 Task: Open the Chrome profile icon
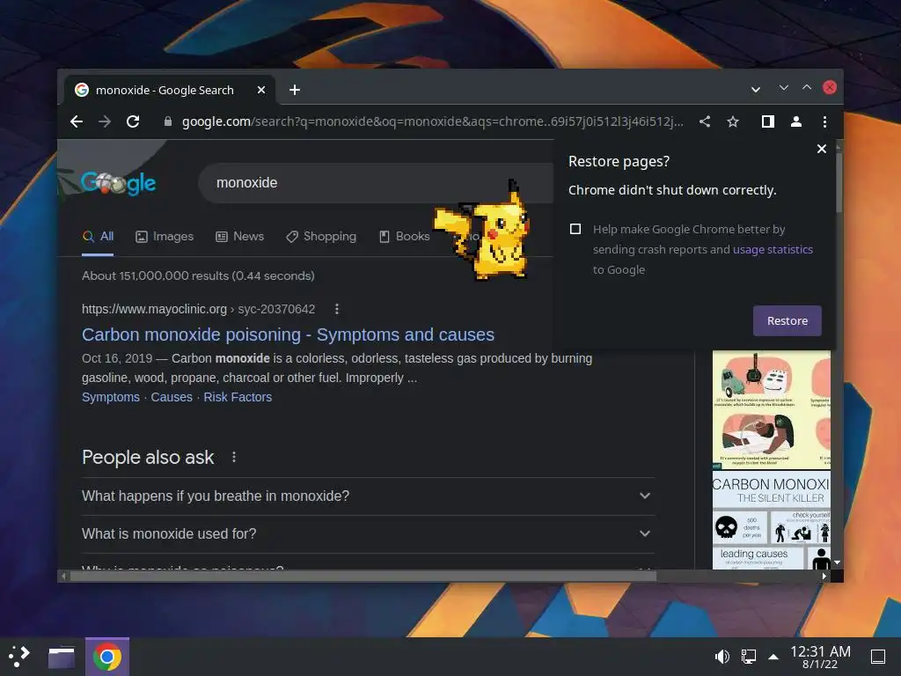(x=795, y=121)
